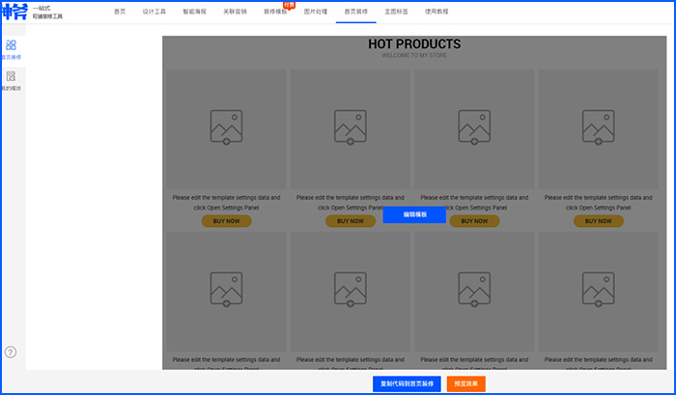The image size is (676, 395).
Task: Click the image placeholder in top row, first card
Action: [226, 127]
